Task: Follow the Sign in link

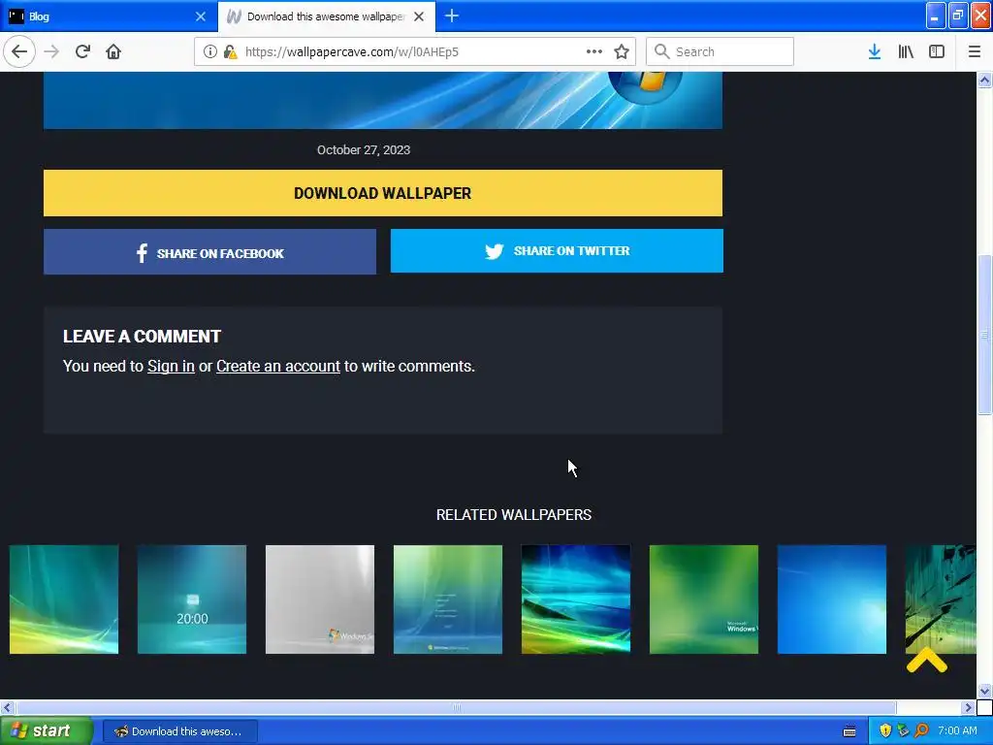Action: [x=171, y=366]
